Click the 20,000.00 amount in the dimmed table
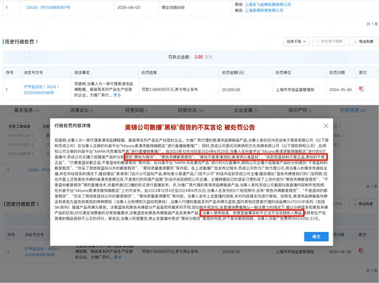This screenshot has width=379, height=283. click(x=232, y=252)
